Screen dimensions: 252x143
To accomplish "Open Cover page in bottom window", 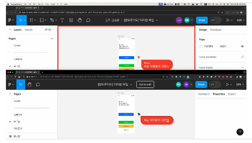I will (x=17, y=101).
